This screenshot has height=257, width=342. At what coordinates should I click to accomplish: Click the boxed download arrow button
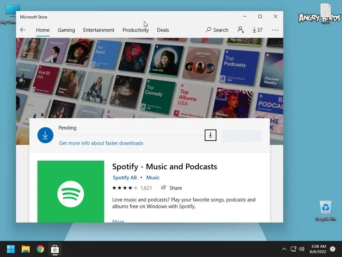coord(210,135)
